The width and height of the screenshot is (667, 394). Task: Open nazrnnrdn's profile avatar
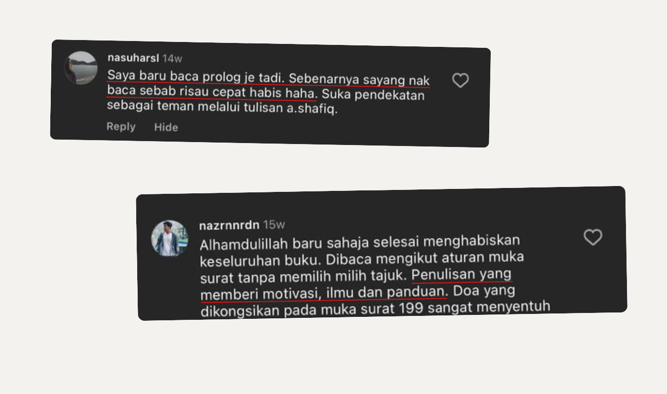pos(169,238)
